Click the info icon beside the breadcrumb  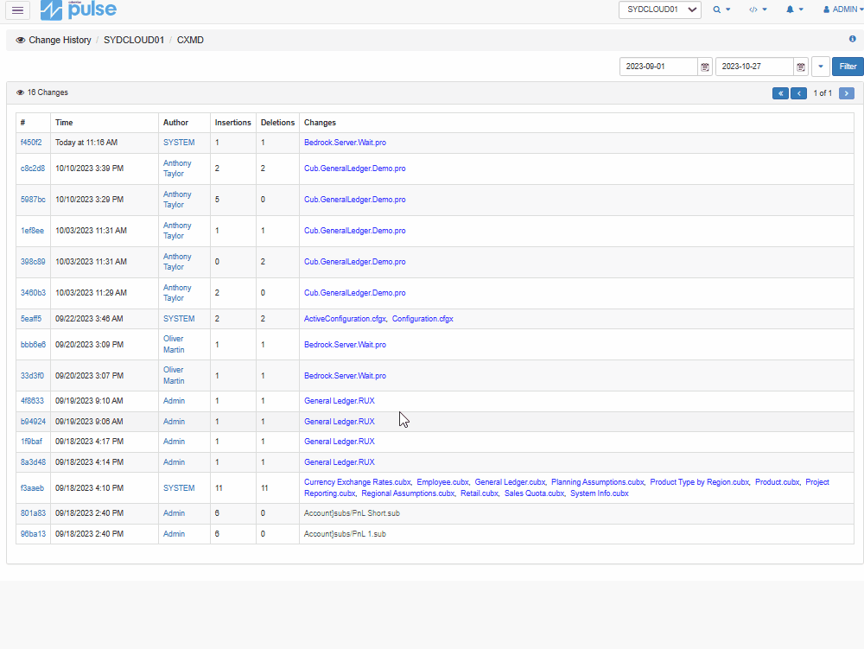(x=853, y=39)
